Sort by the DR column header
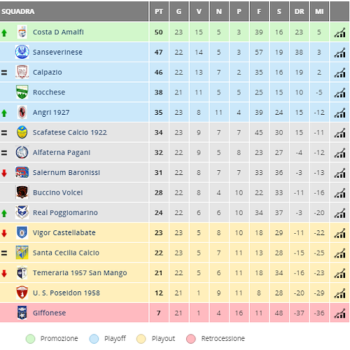Screen dimensions: 350x350 point(300,11)
